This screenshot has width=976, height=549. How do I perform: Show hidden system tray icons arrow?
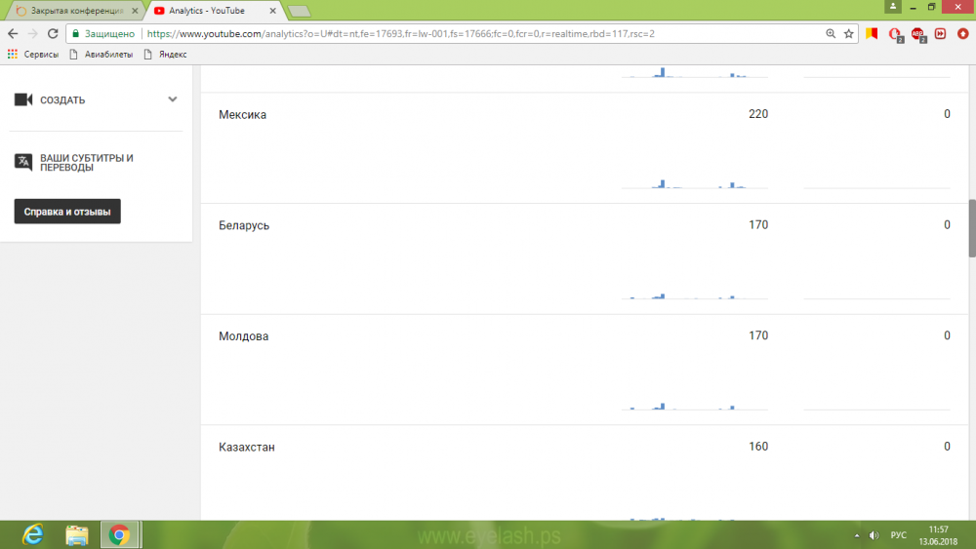tap(856, 534)
